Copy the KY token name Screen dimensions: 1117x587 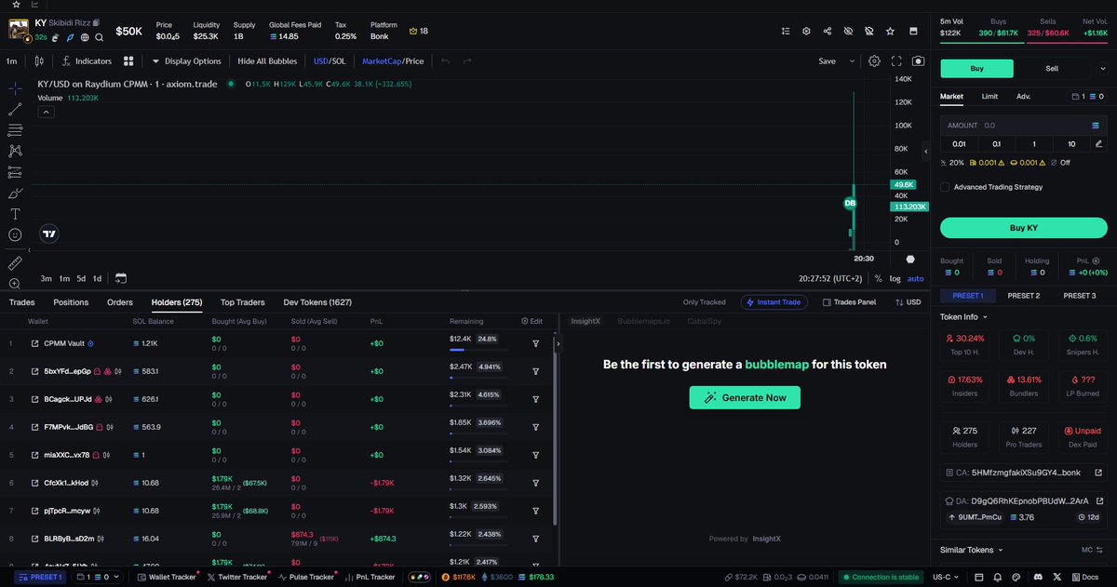96,22
